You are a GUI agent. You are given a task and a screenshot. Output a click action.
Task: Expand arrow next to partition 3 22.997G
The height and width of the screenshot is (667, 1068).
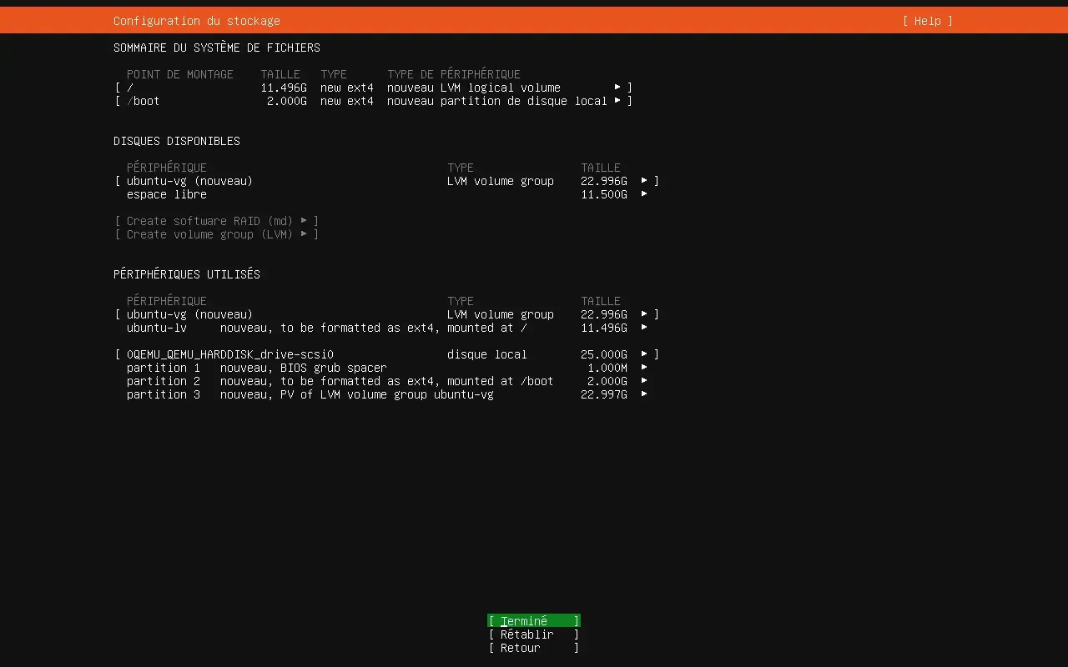coord(644,394)
